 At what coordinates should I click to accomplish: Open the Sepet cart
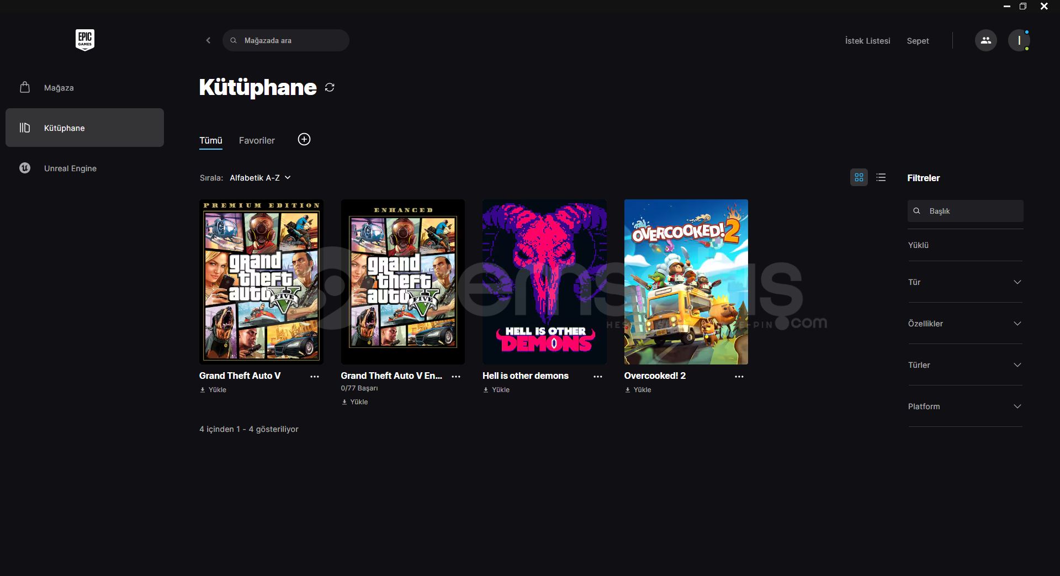(x=918, y=41)
